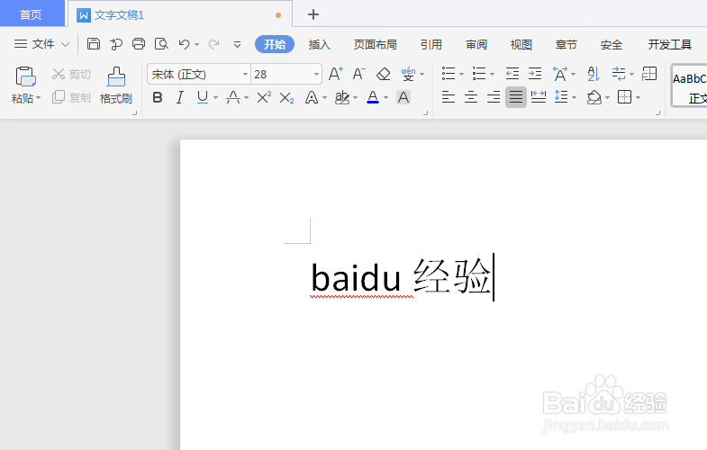Image resolution: width=707 pixels, height=450 pixels.
Task: Expand the Undo history dropdown arrow
Action: pyautogui.click(x=196, y=45)
